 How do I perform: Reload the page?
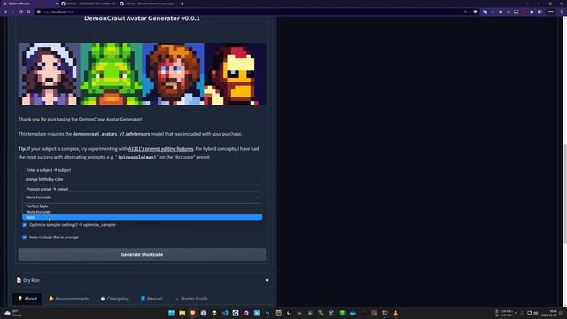tap(21, 12)
